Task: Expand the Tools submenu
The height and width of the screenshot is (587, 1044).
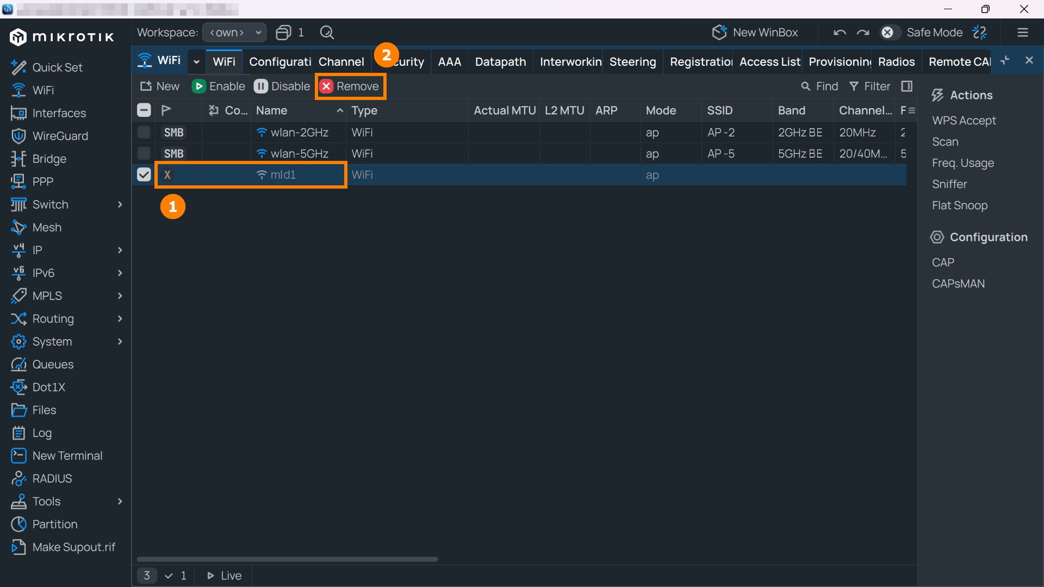Action: click(x=120, y=501)
